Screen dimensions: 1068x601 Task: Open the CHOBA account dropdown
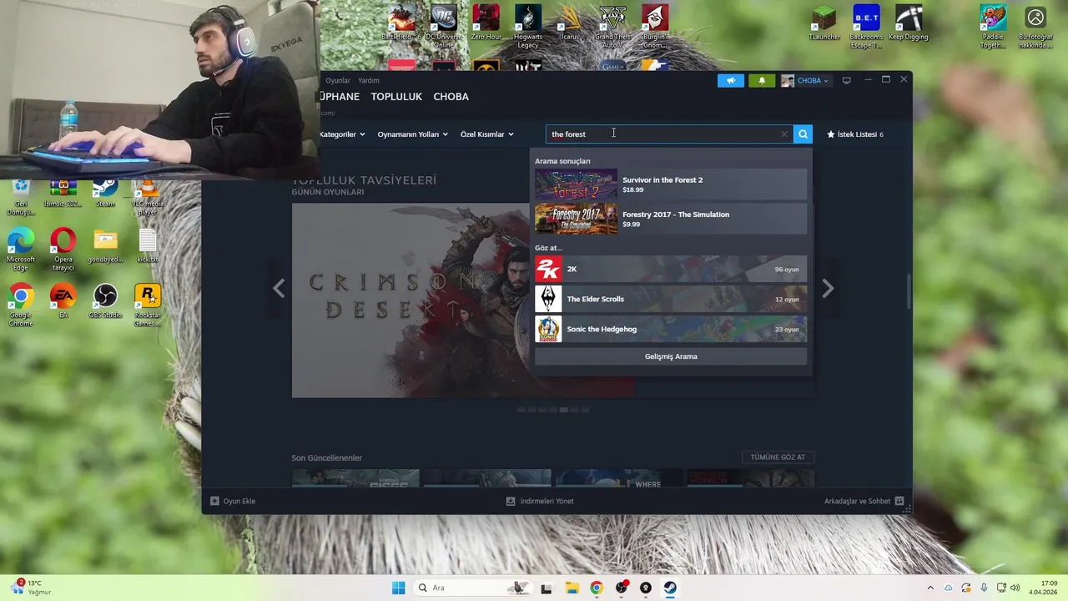(x=805, y=80)
